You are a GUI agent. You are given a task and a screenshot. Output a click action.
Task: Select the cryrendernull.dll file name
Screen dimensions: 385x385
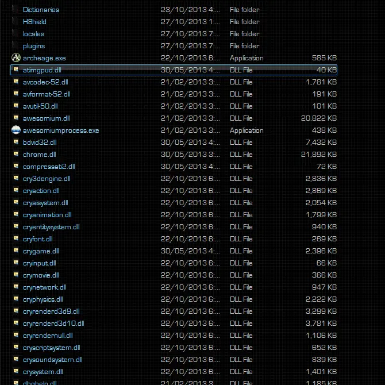point(48,336)
